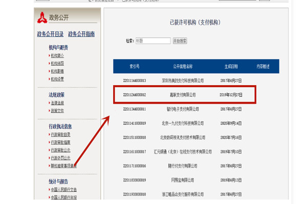The width and height of the screenshot is (307, 204).
Task: Open 网易宝有限公司 entry
Action: point(183,180)
